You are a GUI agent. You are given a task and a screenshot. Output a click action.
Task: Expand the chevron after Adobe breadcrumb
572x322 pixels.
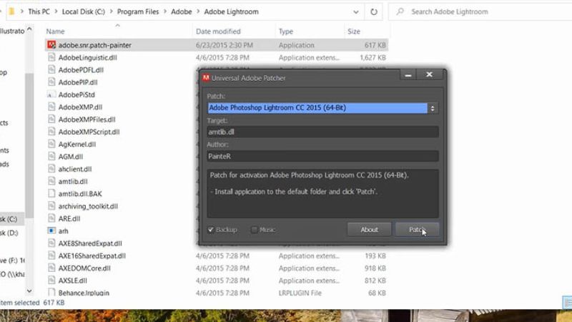click(198, 11)
